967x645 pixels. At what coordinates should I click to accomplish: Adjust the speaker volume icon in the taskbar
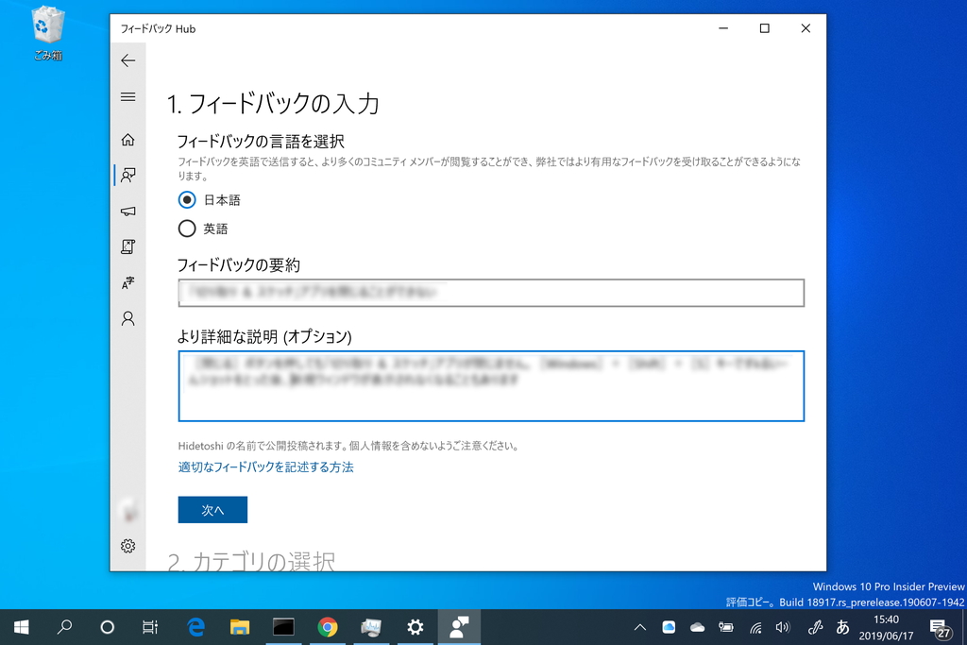[x=784, y=626]
